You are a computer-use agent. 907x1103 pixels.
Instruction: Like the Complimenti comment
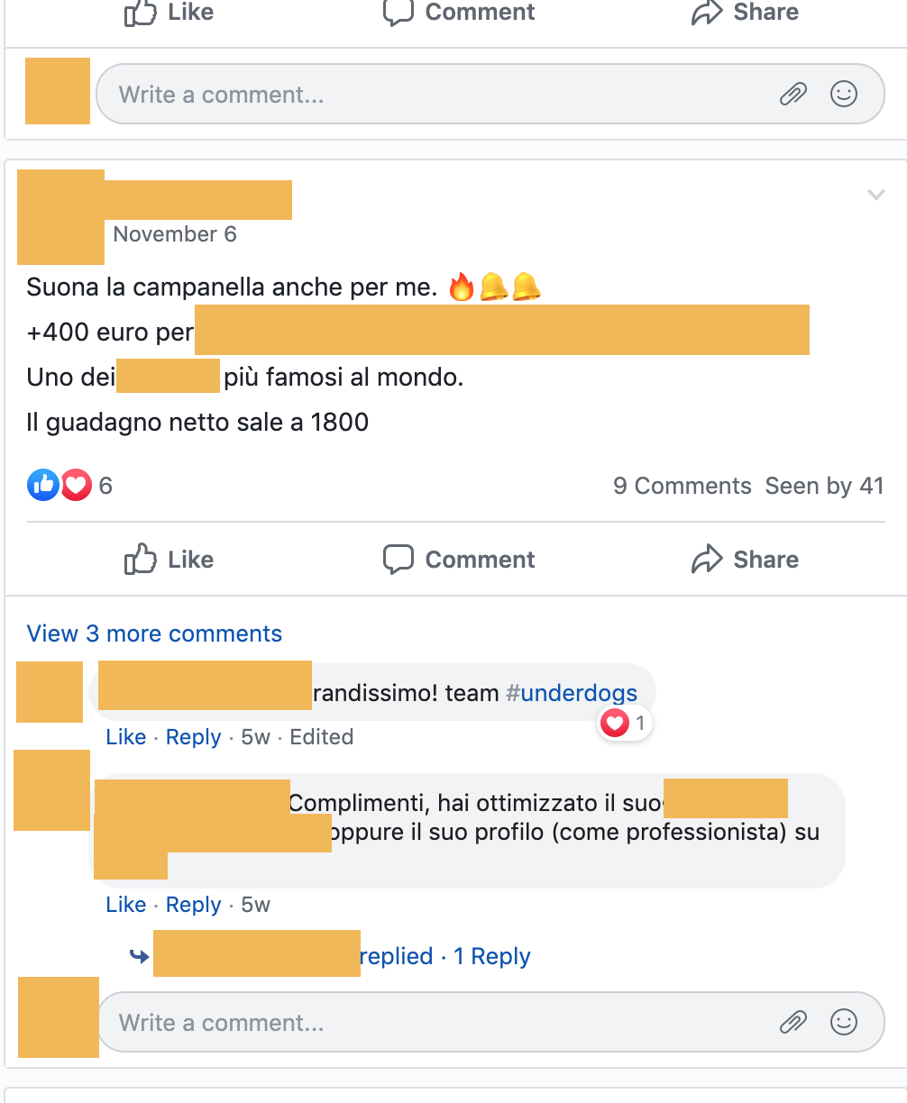(125, 905)
